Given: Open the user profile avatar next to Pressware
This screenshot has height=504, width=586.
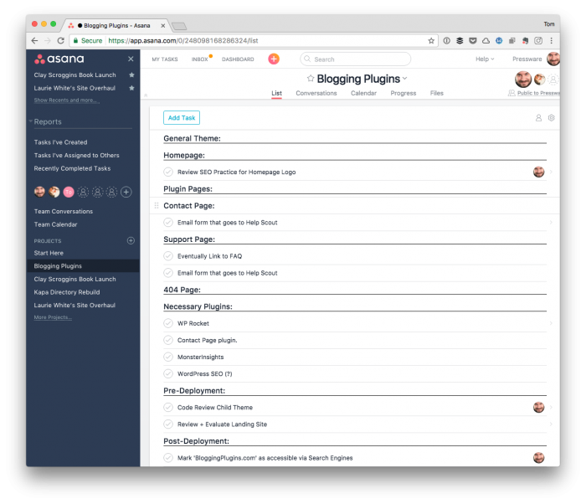Looking at the screenshot, I should (553, 59).
